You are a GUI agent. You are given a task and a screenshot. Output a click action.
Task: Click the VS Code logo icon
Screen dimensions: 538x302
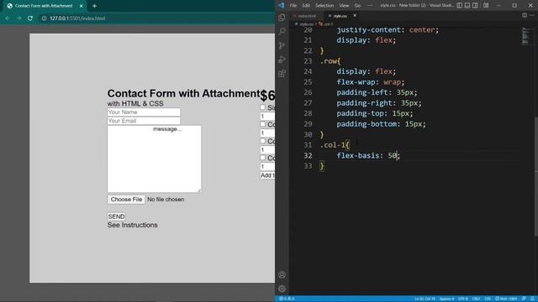tap(282, 6)
